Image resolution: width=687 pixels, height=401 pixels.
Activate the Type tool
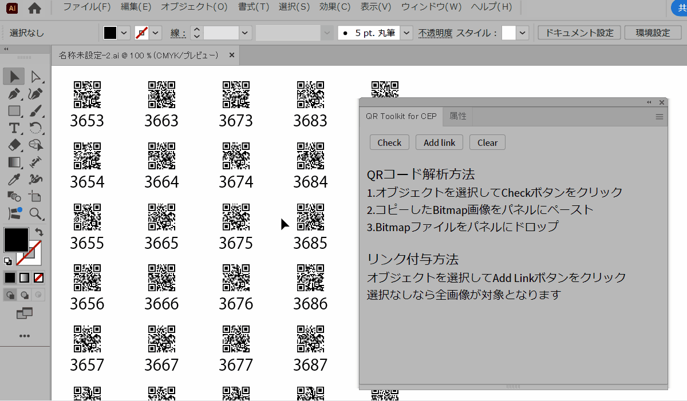coord(14,128)
